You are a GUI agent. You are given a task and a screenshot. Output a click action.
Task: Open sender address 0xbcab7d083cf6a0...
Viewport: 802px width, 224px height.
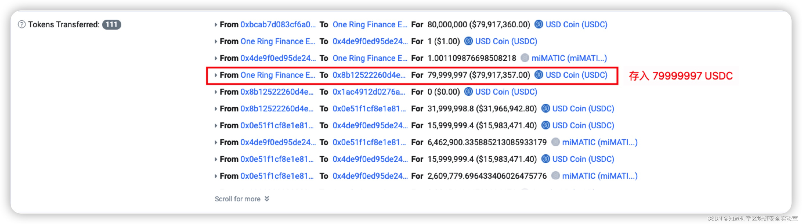coord(278,24)
